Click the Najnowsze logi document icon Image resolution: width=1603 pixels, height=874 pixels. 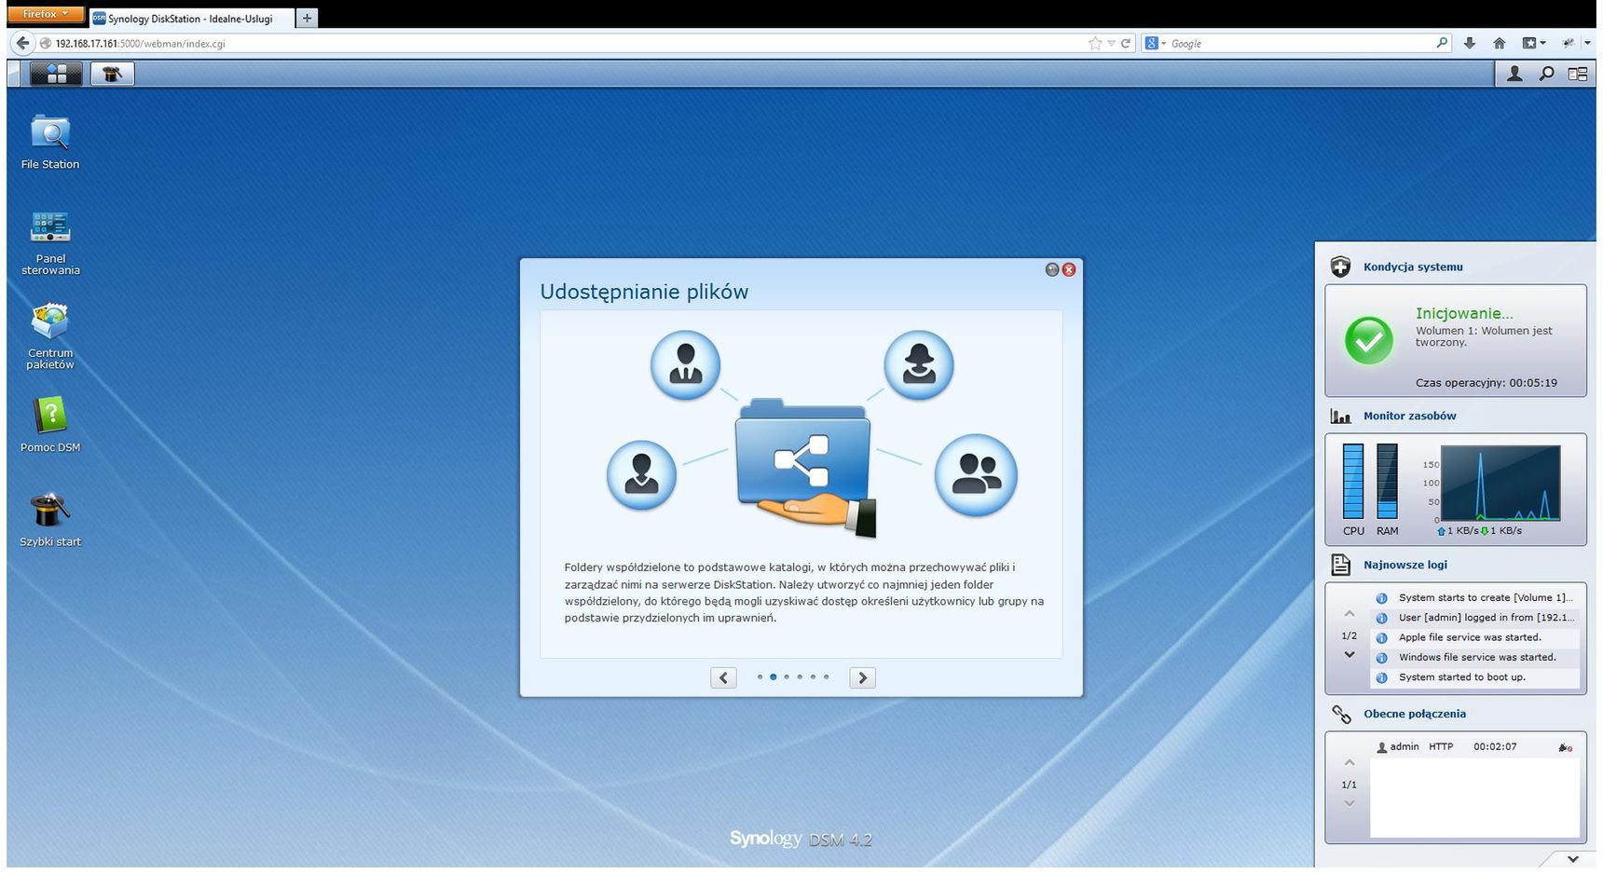point(1340,565)
